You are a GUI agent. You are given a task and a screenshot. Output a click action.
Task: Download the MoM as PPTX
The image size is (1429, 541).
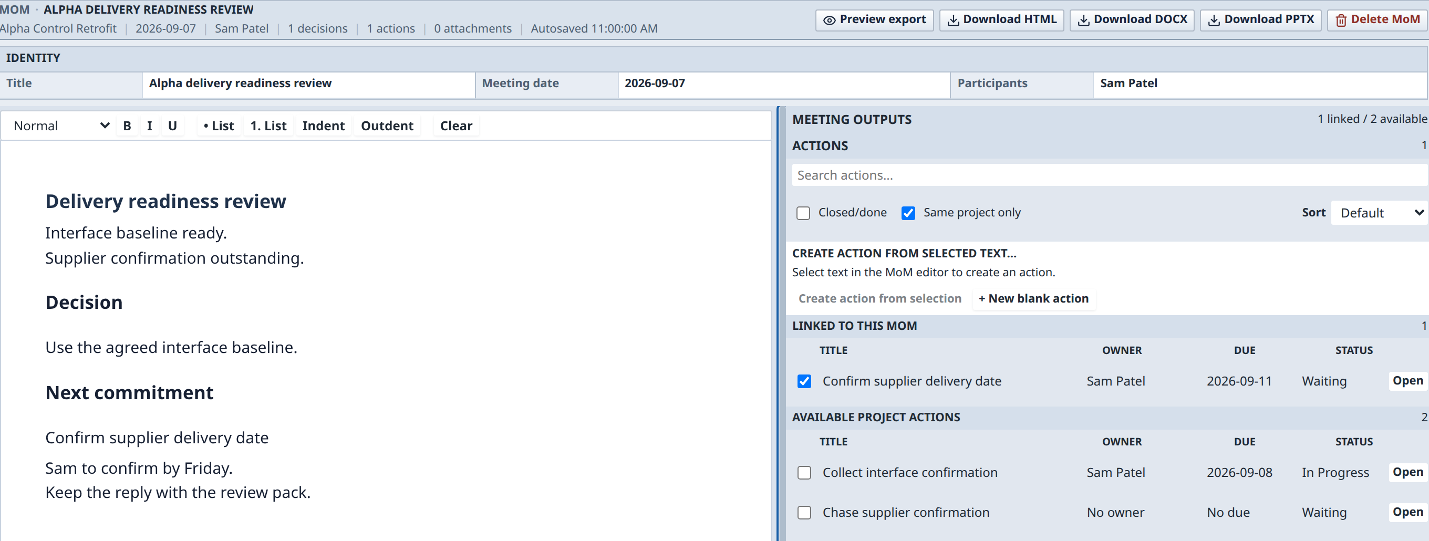pyautogui.click(x=1260, y=20)
